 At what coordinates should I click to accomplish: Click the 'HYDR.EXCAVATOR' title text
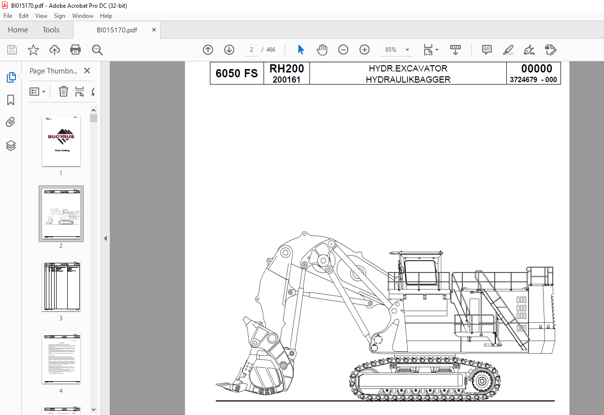click(x=408, y=69)
